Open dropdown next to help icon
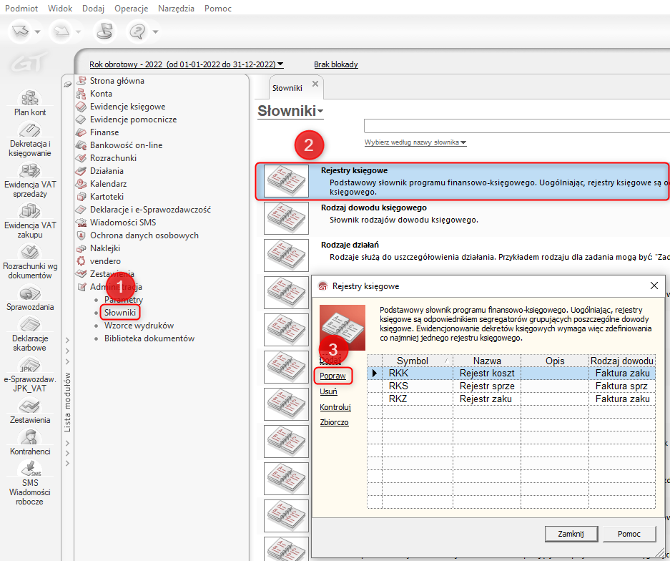The image size is (670, 561). pos(156,31)
